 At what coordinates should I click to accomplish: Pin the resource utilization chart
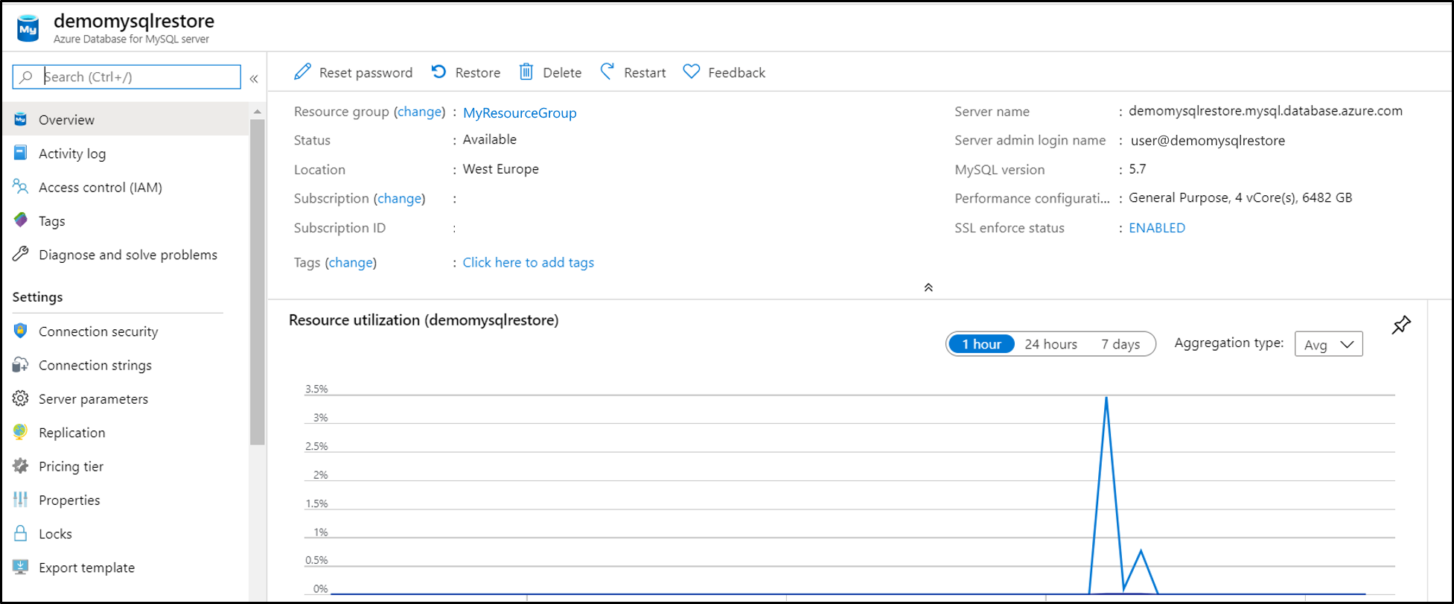(x=1401, y=325)
